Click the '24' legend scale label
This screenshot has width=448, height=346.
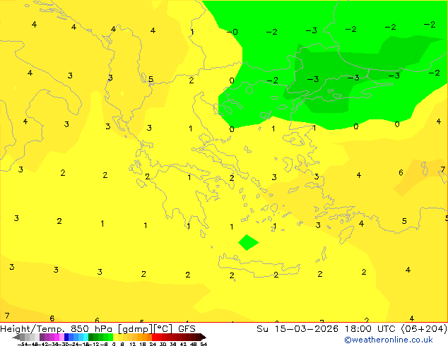click(x=153, y=344)
